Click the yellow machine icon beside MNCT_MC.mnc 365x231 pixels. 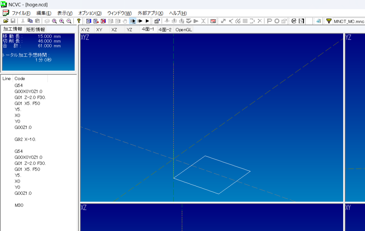(x=329, y=21)
